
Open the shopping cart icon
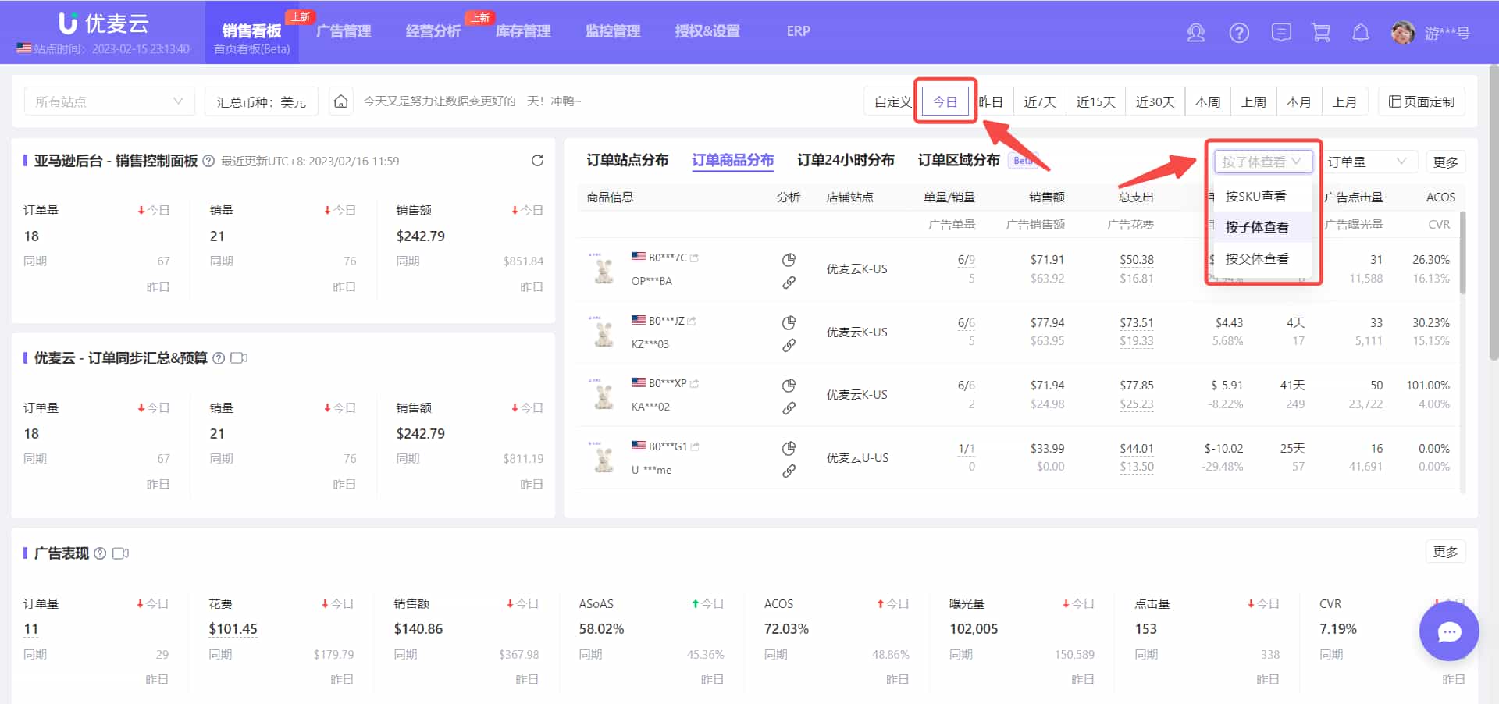tap(1321, 33)
